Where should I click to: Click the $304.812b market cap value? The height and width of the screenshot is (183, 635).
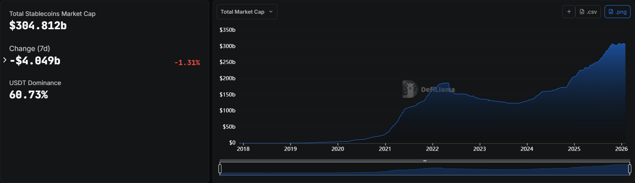[38, 26]
